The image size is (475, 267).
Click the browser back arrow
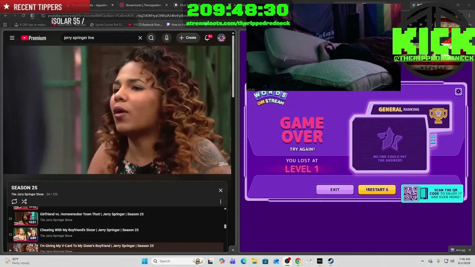click(6, 16)
